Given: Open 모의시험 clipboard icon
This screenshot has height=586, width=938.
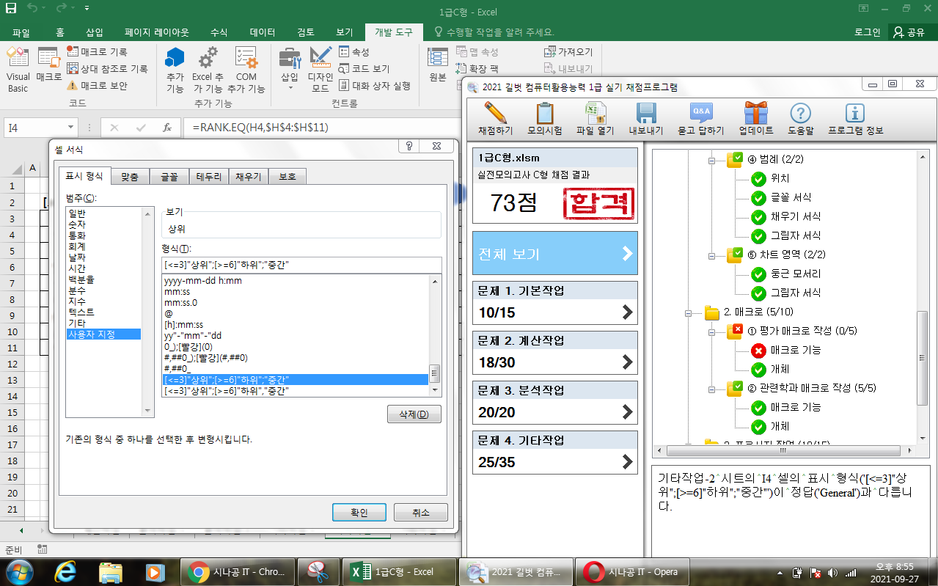Looking at the screenshot, I should pyautogui.click(x=544, y=114).
